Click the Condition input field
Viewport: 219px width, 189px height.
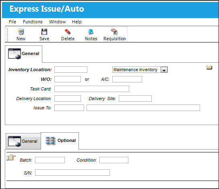pyautogui.click(x=114, y=160)
